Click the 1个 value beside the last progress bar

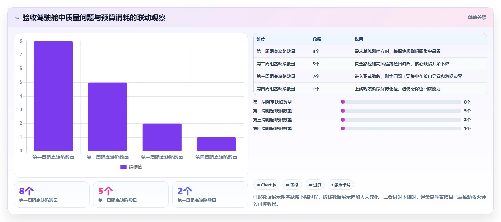467,129
